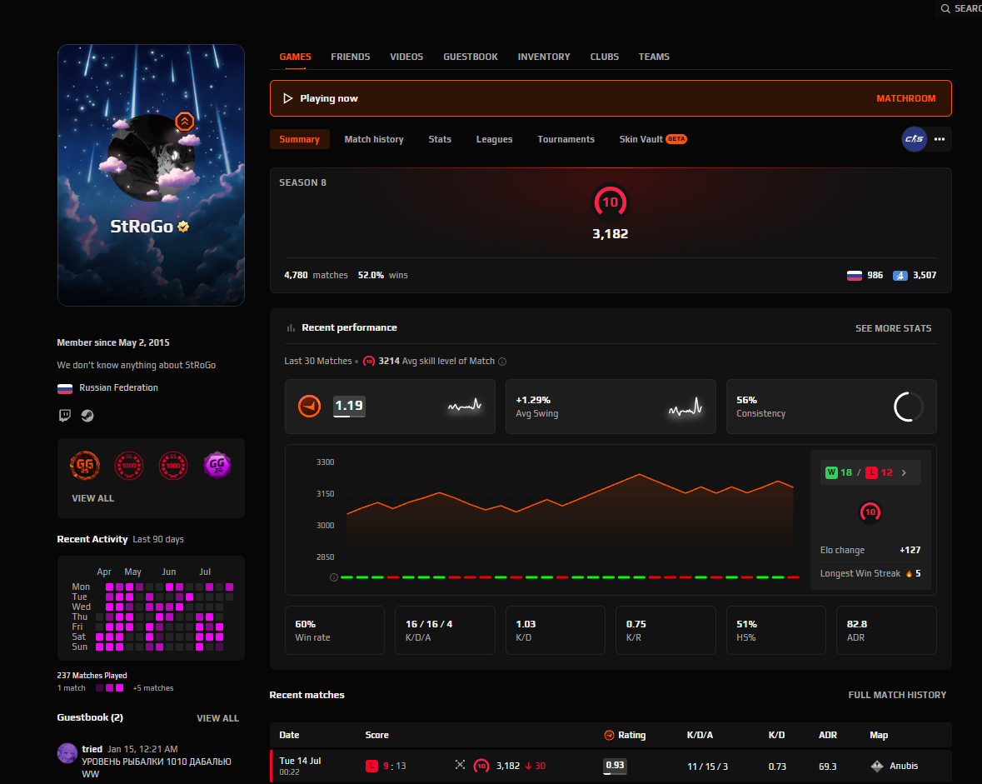Click the StRoGo profile avatar image

coord(150,158)
